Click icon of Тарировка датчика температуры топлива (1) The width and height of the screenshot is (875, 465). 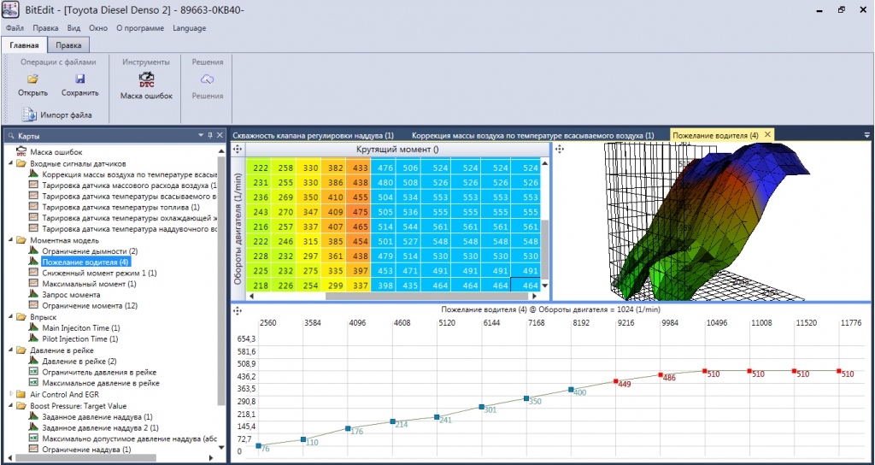click(x=33, y=207)
